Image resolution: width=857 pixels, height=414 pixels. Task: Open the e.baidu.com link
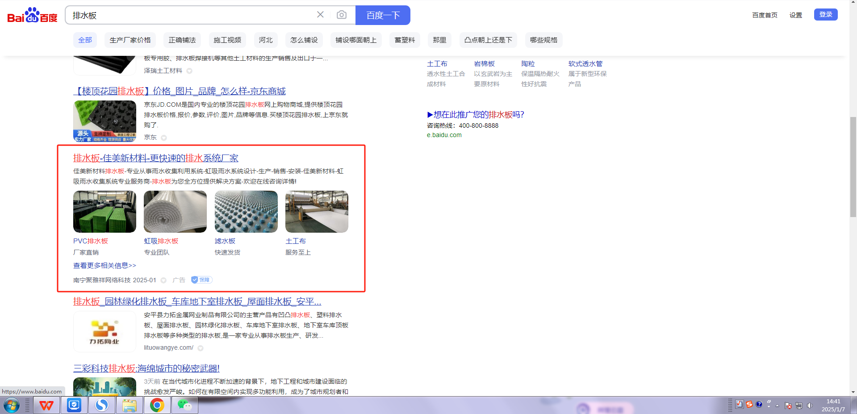point(444,135)
